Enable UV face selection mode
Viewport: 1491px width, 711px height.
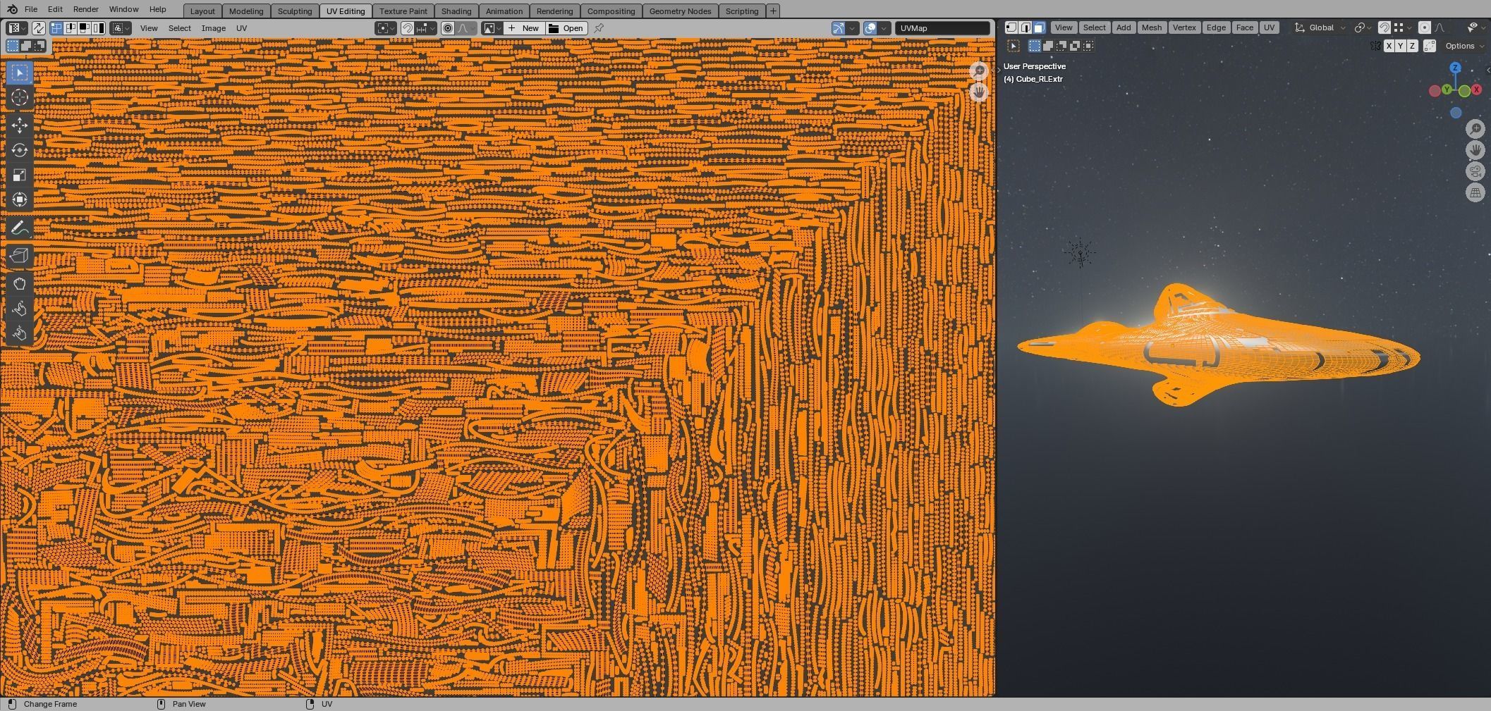(x=85, y=28)
